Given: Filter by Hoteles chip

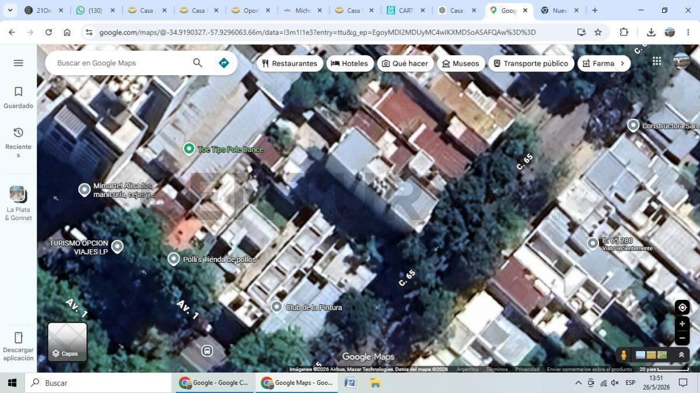Looking at the screenshot, I should pos(350,63).
